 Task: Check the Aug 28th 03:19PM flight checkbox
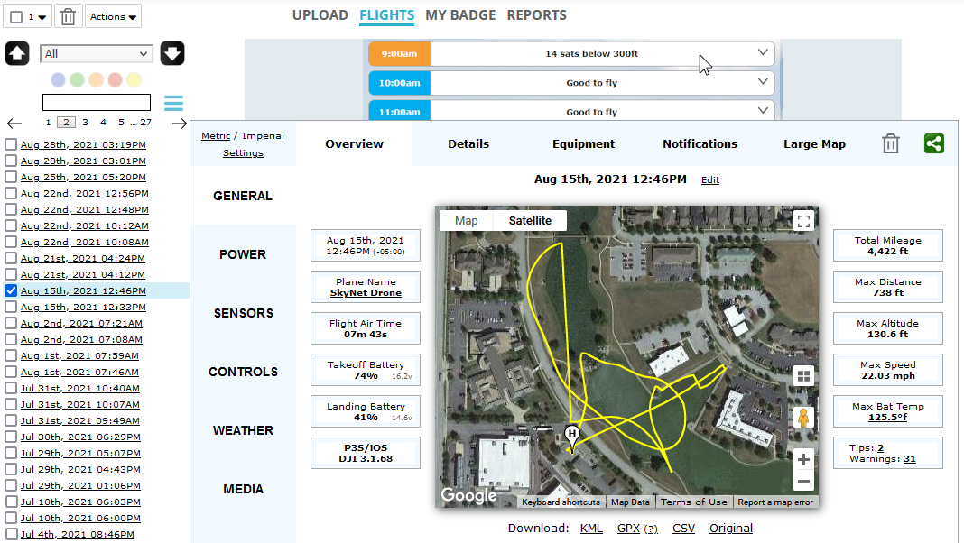click(11, 144)
